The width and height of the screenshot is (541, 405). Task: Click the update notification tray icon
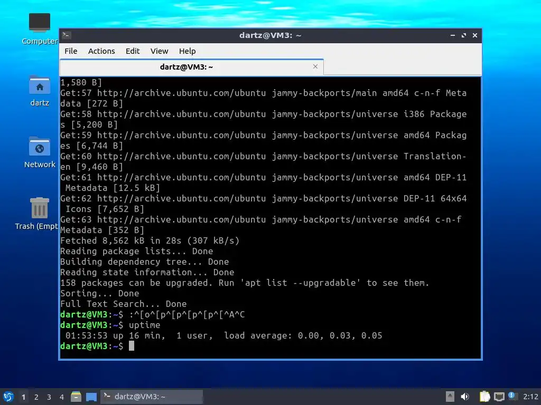click(x=512, y=397)
